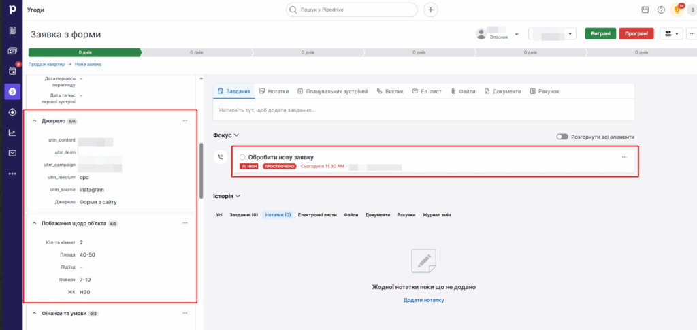
Task: Filter history by Усі
Action: (219, 214)
